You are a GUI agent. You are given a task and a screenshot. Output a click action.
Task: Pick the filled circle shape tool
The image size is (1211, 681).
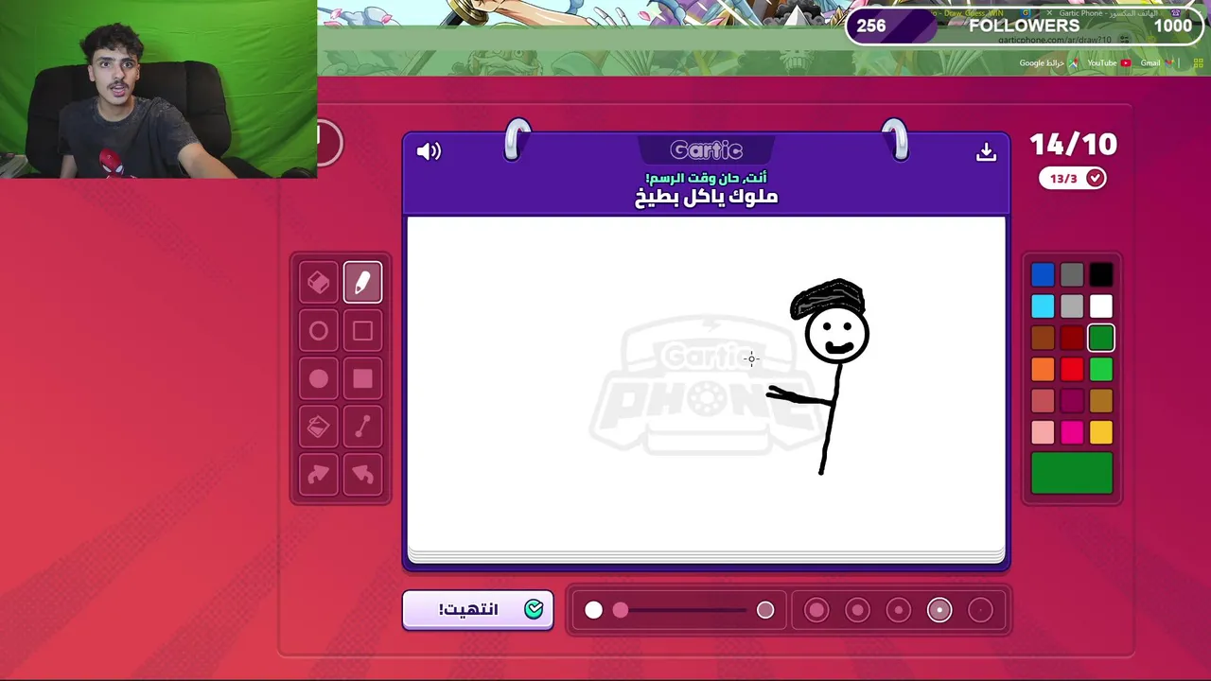(319, 379)
